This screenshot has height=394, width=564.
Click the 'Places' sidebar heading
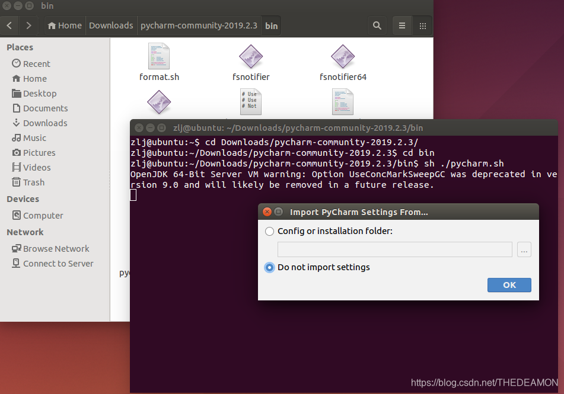pos(20,47)
